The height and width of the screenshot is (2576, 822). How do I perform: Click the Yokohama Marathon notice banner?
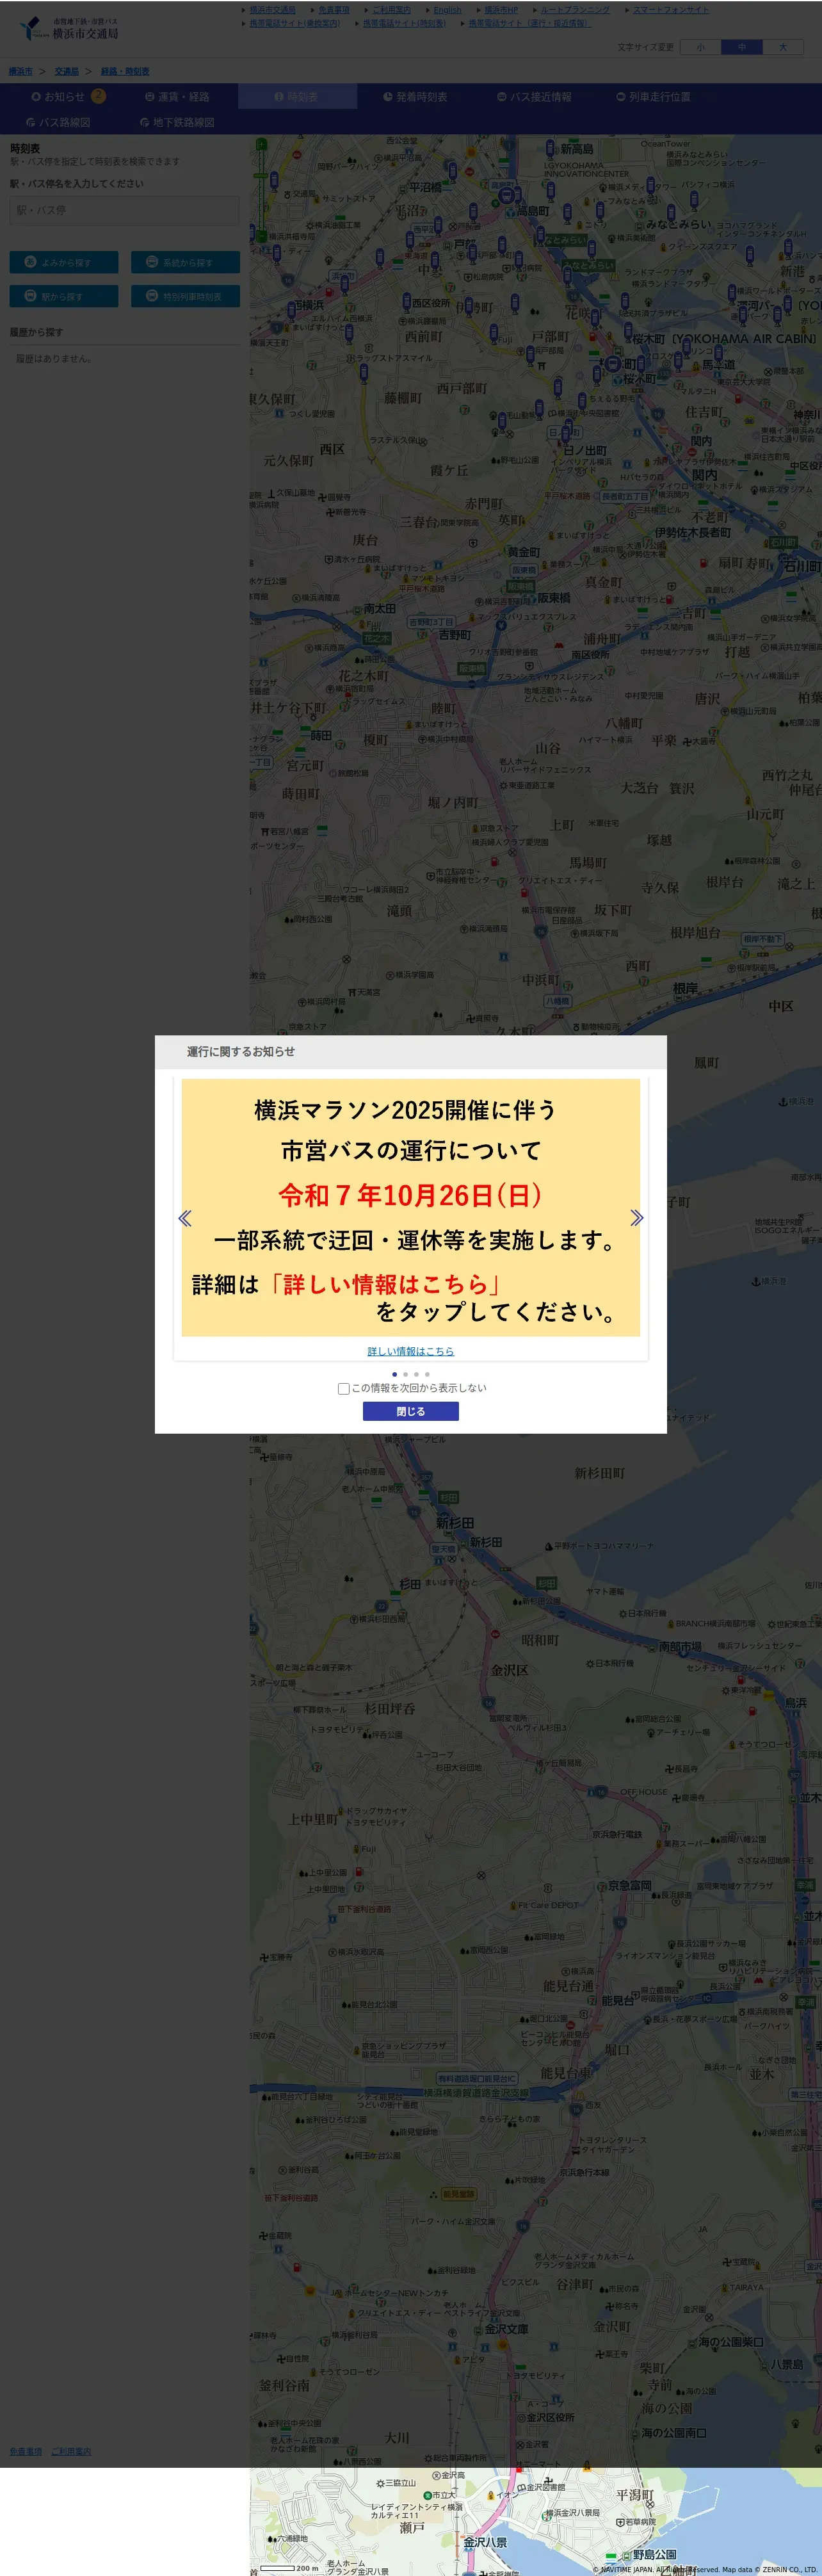coord(411,1207)
